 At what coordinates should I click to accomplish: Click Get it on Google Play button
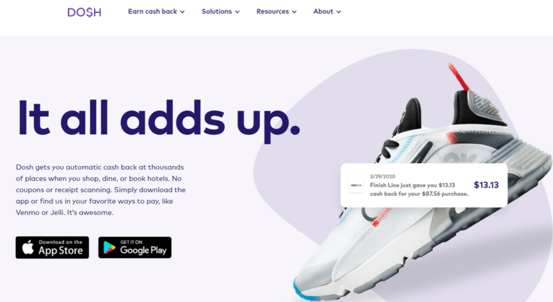click(135, 247)
